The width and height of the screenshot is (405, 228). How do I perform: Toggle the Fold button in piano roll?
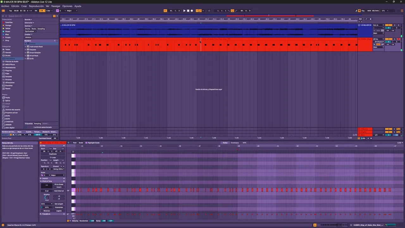(75, 143)
